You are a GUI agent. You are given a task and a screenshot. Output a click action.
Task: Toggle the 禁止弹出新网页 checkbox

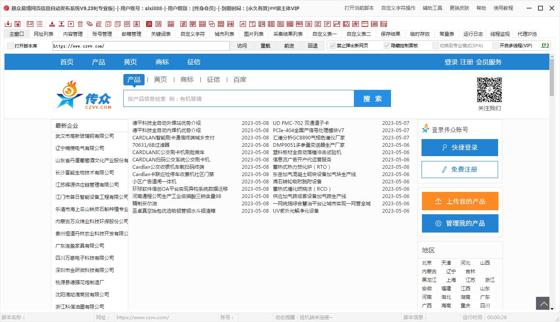click(332, 46)
